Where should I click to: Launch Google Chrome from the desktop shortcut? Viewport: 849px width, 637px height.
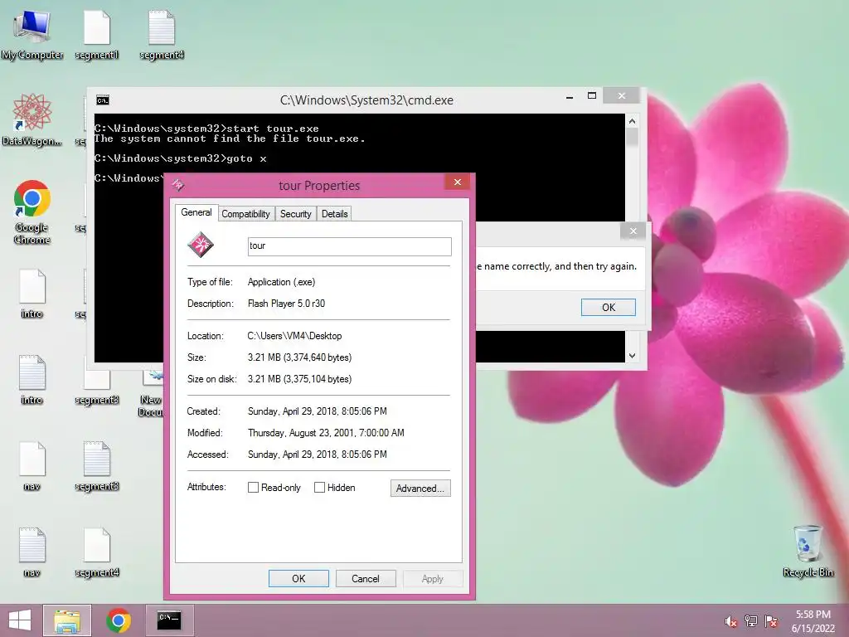(32, 212)
